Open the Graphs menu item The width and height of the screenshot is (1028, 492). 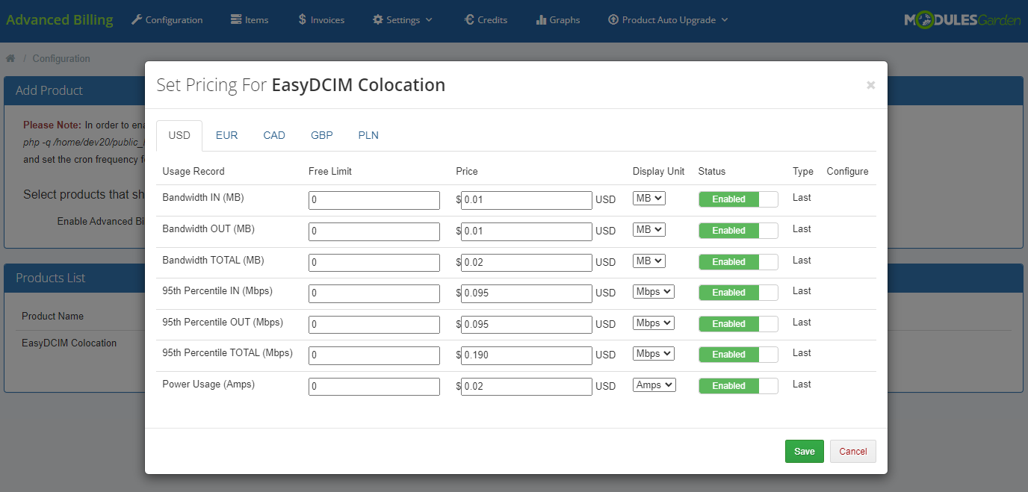click(x=558, y=19)
